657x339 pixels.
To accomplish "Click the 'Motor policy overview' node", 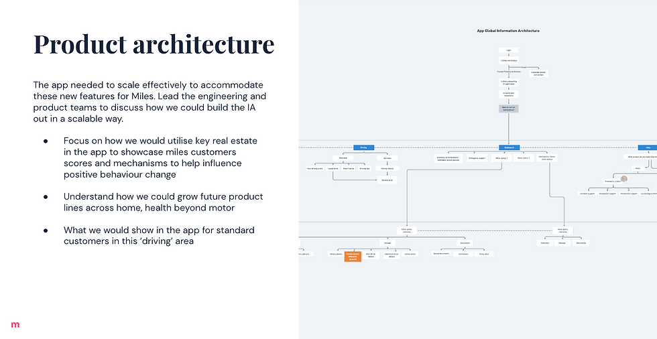I will [407, 230].
